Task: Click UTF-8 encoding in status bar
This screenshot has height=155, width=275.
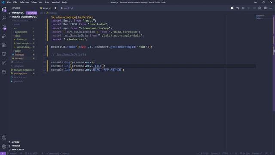Action: pos(225,153)
